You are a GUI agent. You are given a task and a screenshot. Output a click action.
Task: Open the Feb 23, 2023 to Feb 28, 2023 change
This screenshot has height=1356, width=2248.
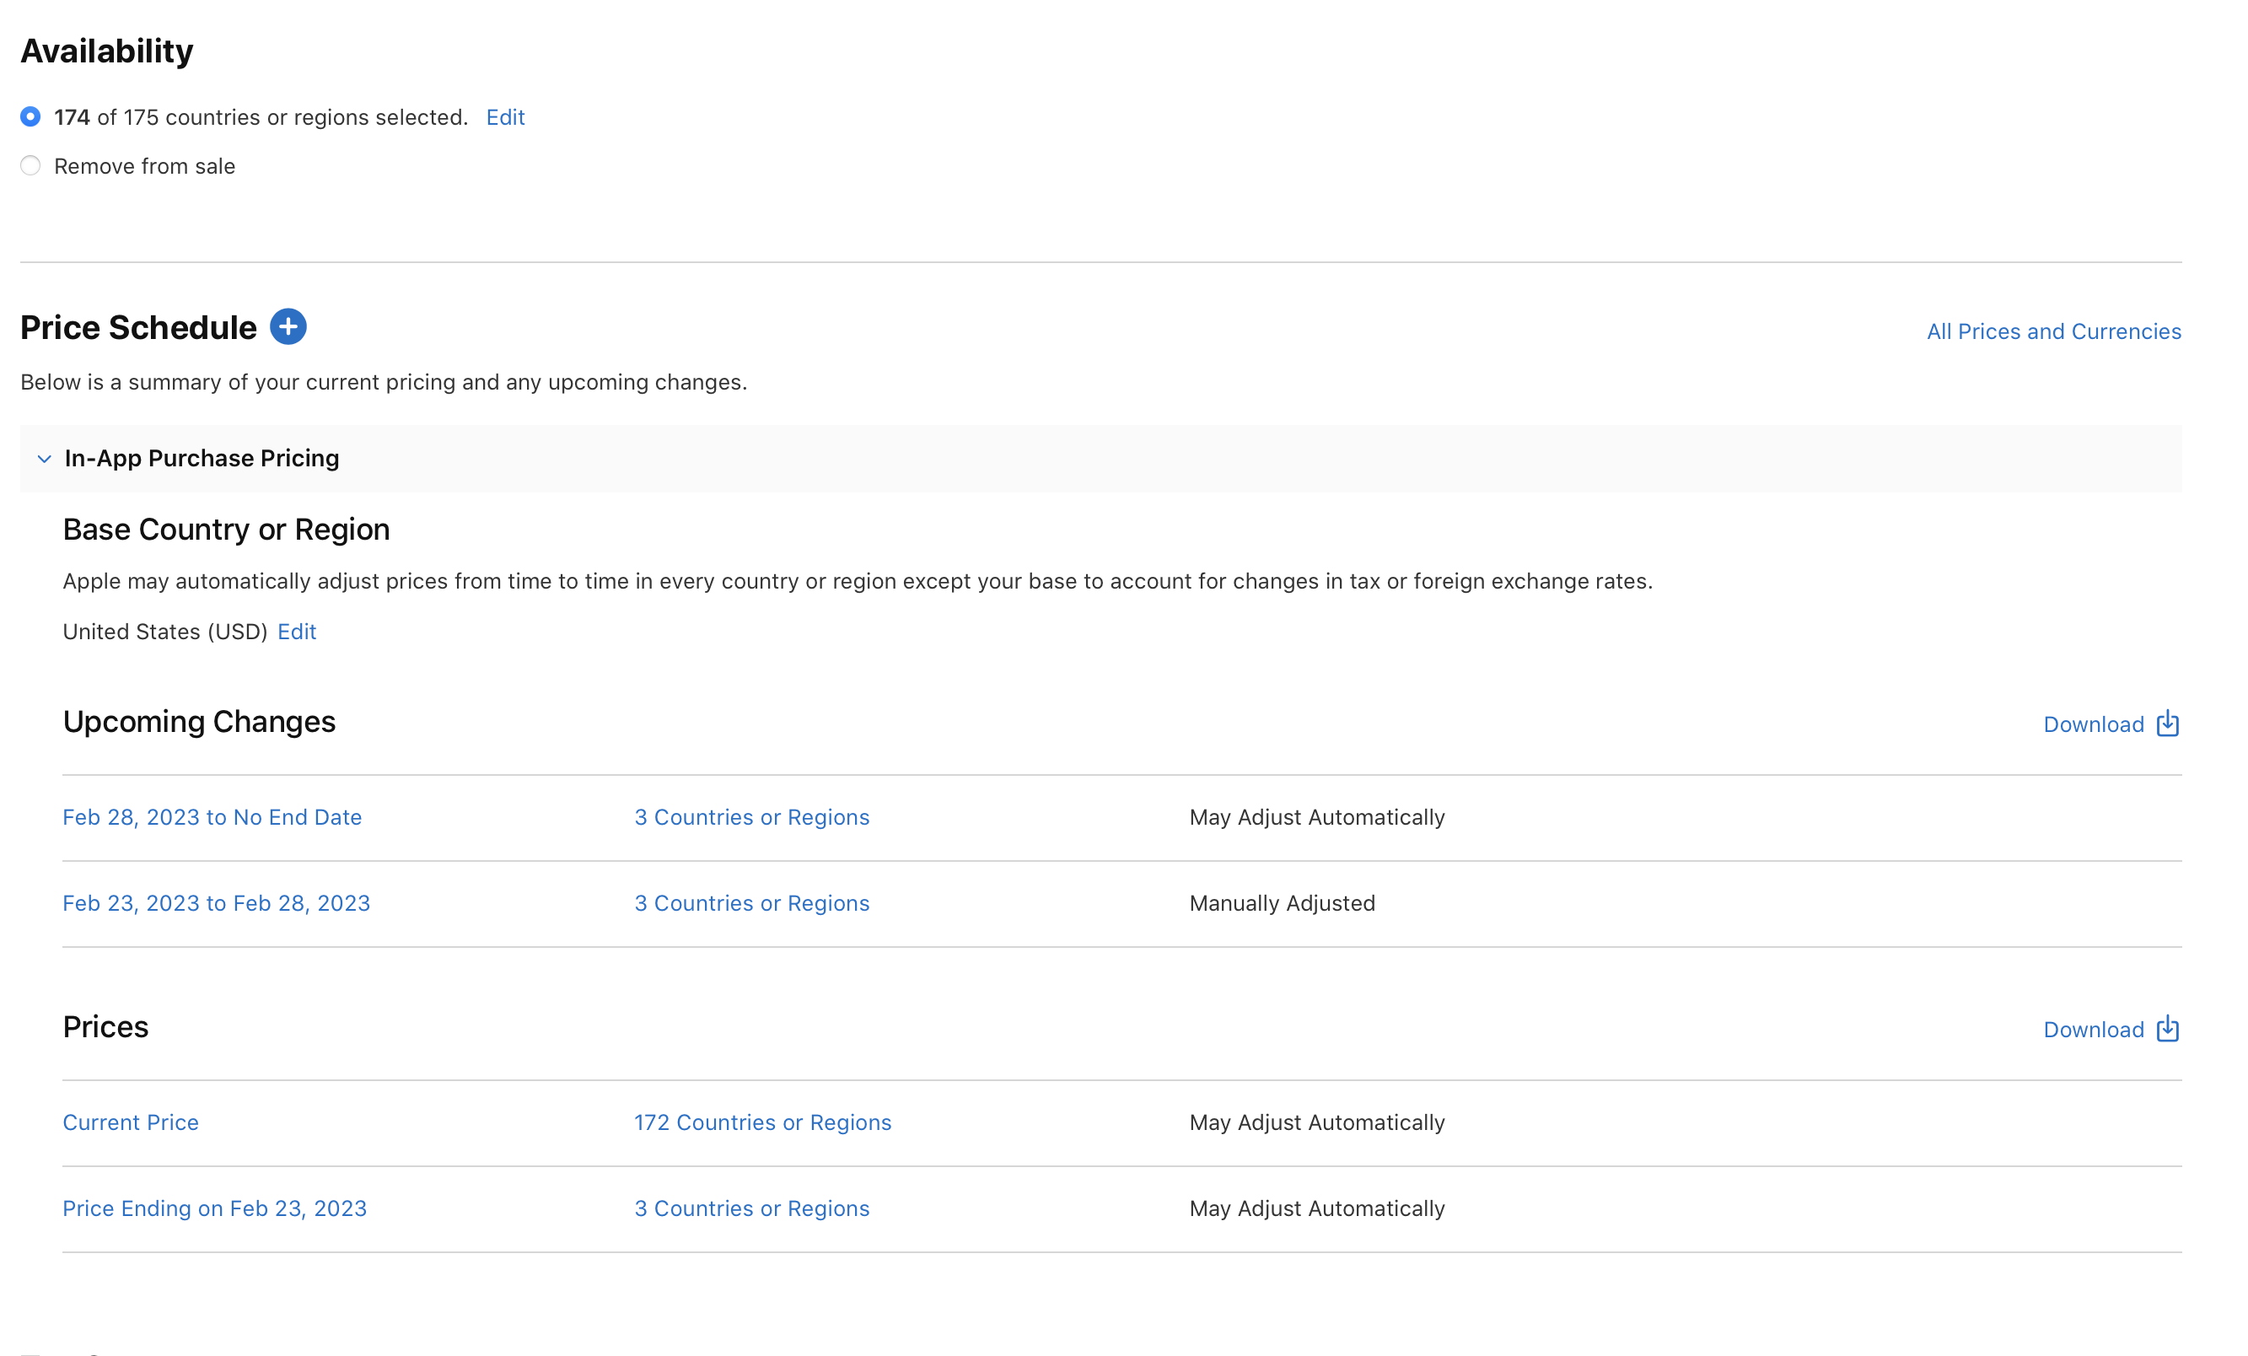[x=216, y=902]
